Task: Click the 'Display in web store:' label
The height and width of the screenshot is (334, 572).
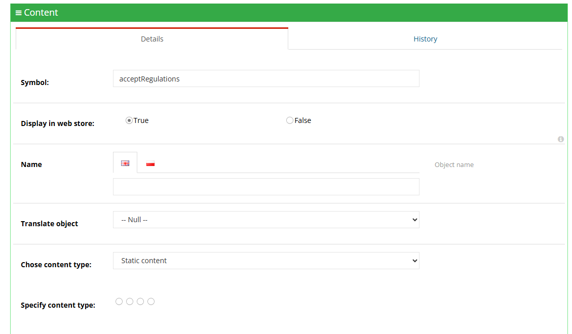Action: [x=57, y=123]
